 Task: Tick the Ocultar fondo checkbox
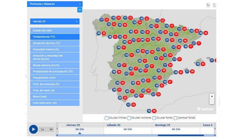(x=154, y=118)
